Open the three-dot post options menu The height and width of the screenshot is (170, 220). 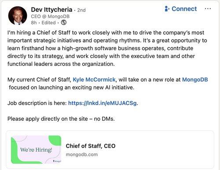tap(208, 9)
